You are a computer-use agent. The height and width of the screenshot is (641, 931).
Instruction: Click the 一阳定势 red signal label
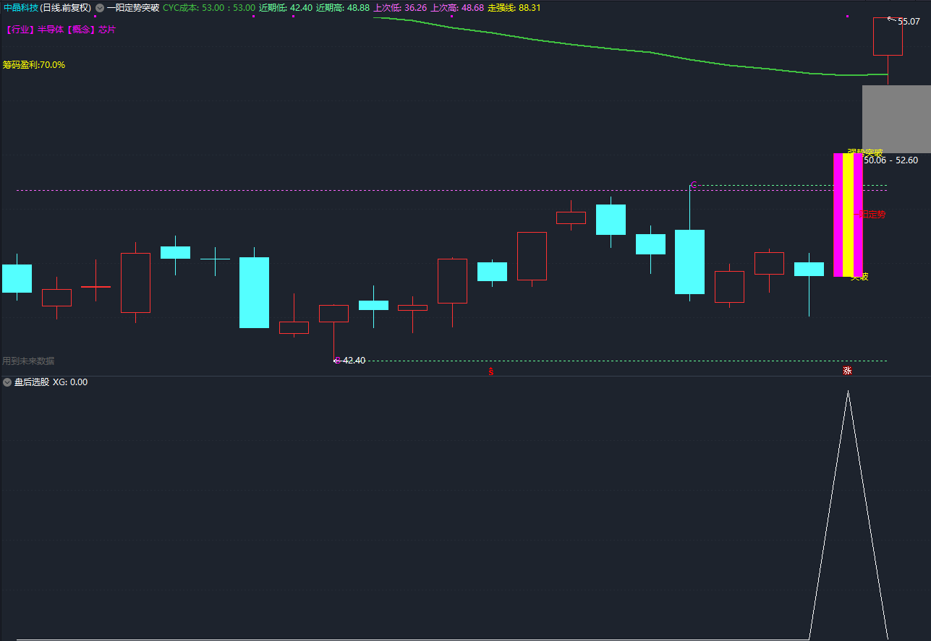pyautogui.click(x=870, y=214)
